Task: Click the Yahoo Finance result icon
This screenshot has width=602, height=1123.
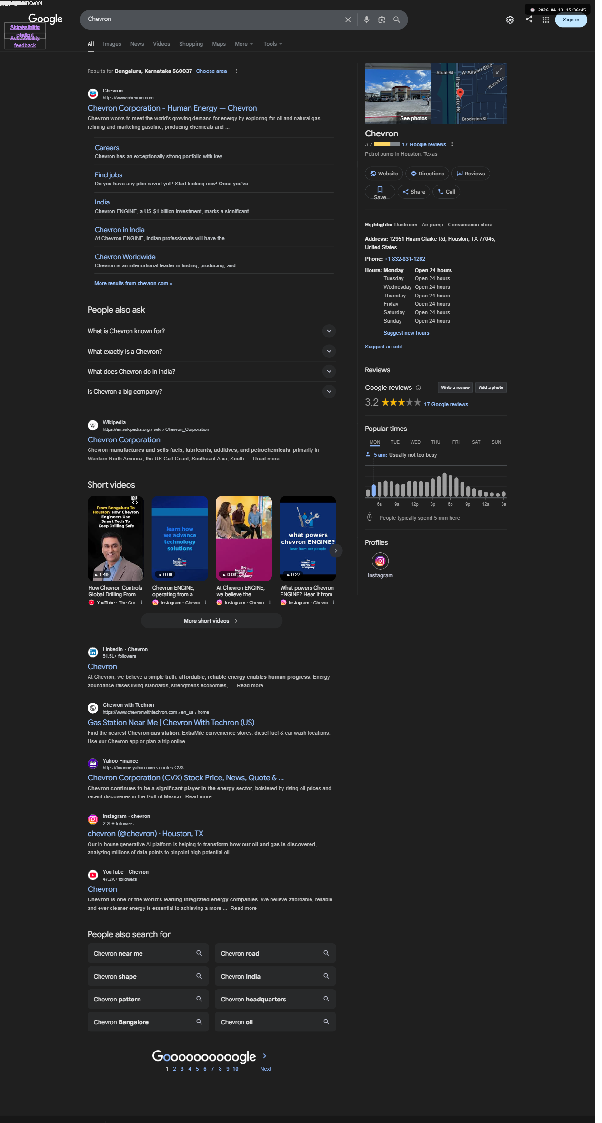Action: pos(93,764)
